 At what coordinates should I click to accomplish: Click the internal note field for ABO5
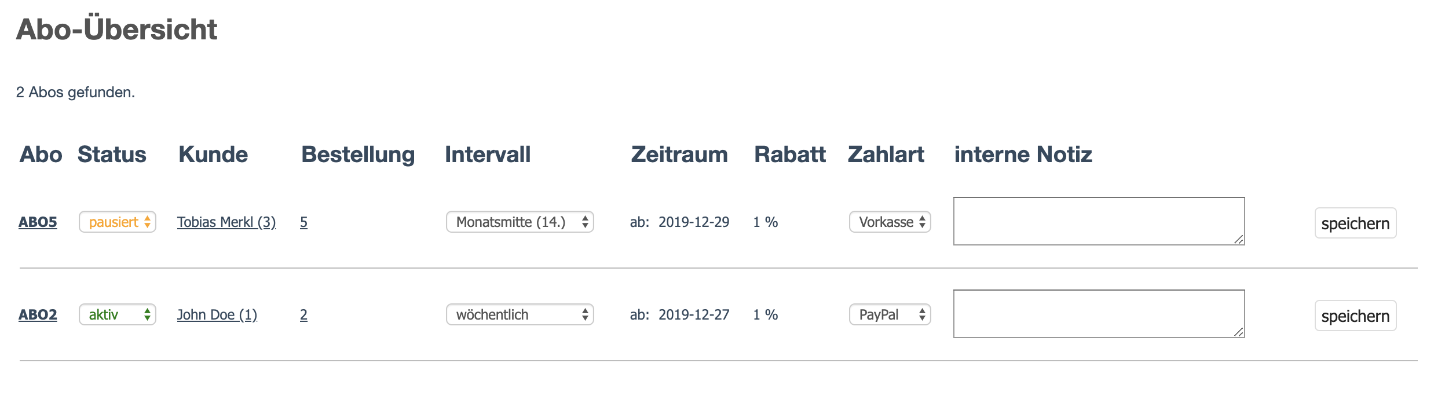coord(1098,221)
